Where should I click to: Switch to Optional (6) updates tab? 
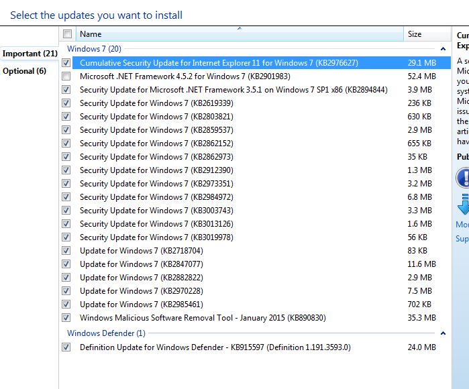tap(25, 71)
